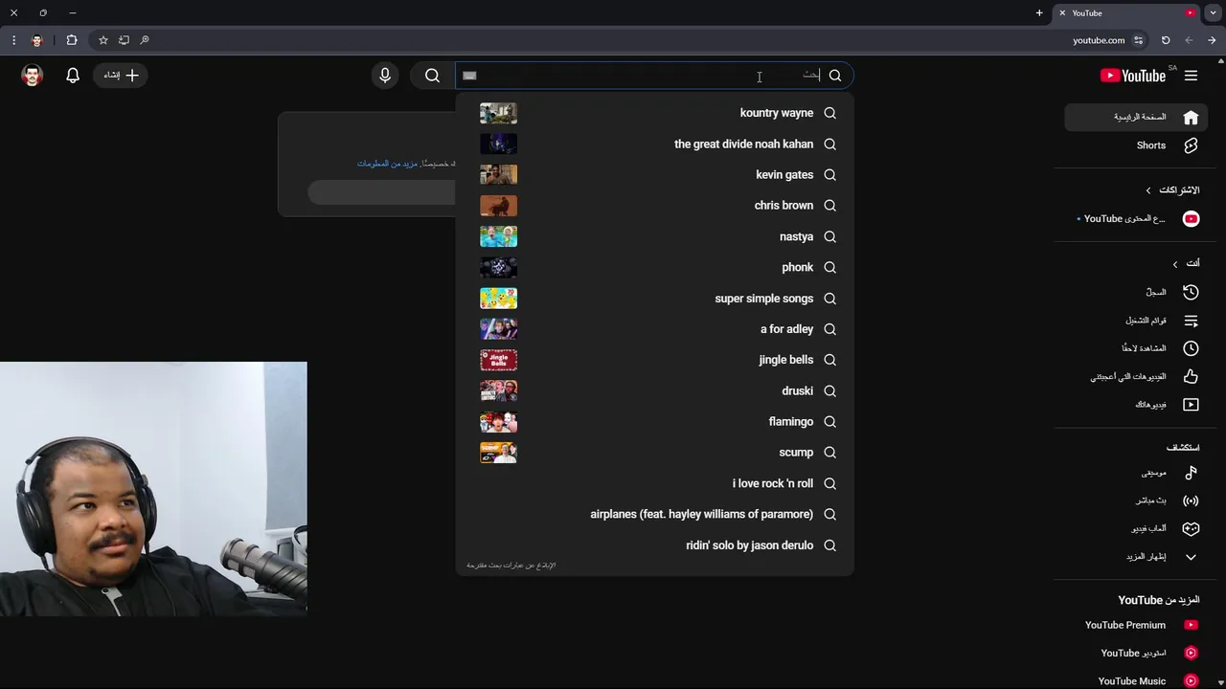Open Gaming under Explore
This screenshot has width=1226, height=689.
[1136, 528]
